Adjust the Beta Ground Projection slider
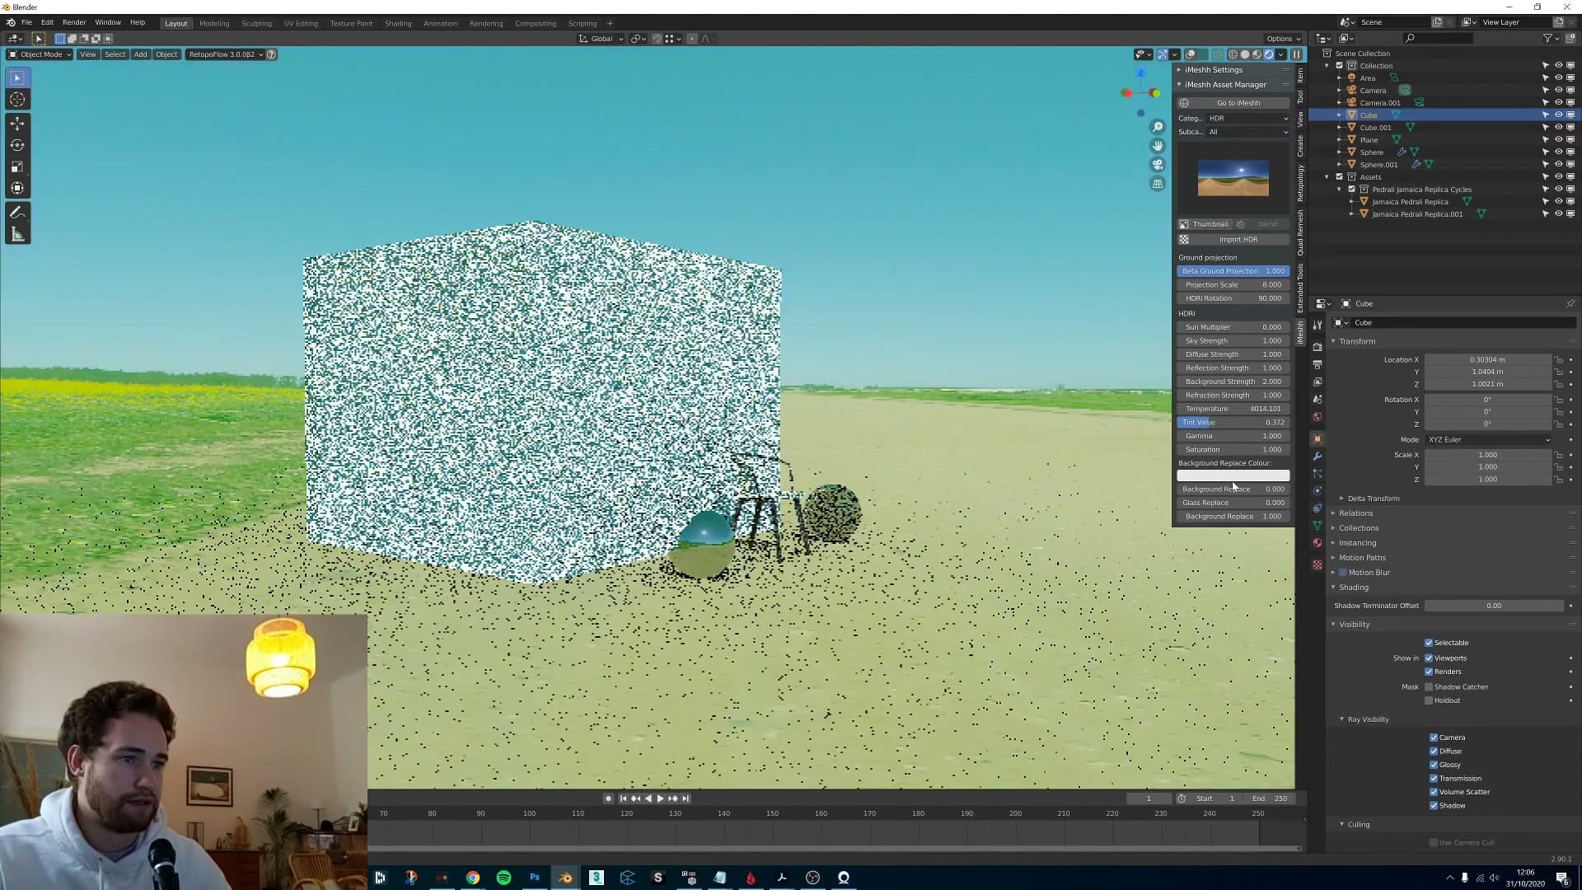Viewport: 1582px width, 890px height. (x=1233, y=271)
